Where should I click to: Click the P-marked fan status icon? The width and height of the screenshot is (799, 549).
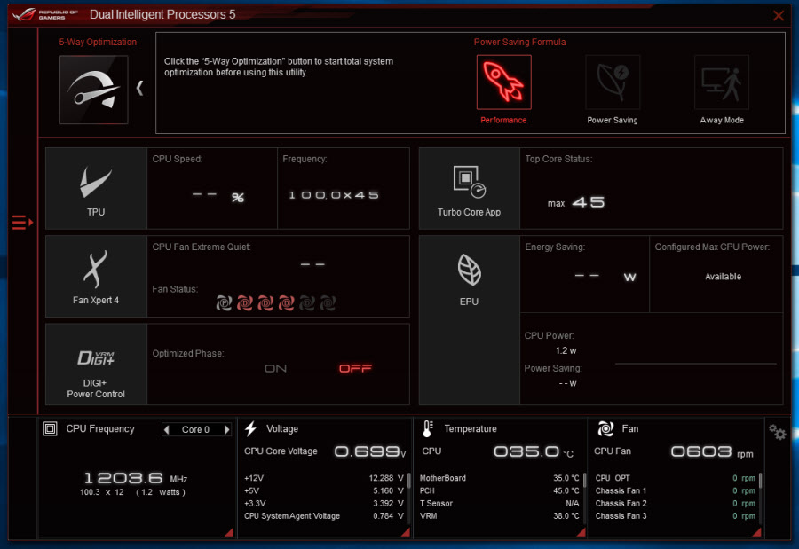(224, 303)
